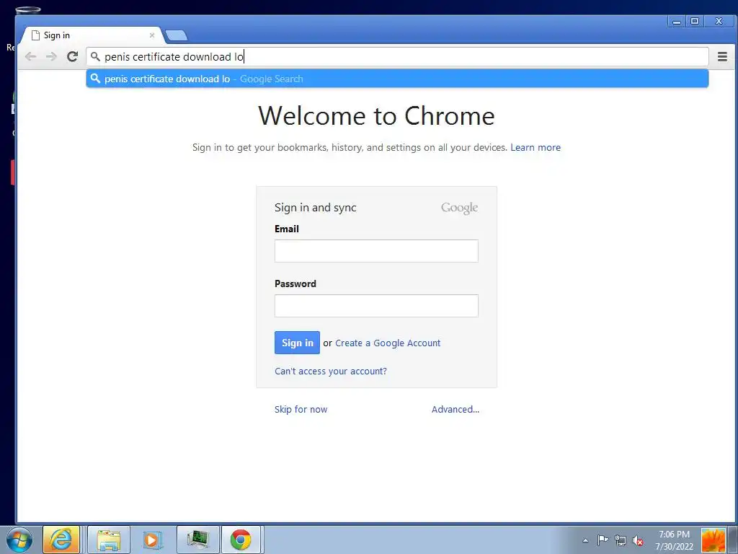738x554 pixels.
Task: Focus the Password input field
Action: pyautogui.click(x=376, y=306)
